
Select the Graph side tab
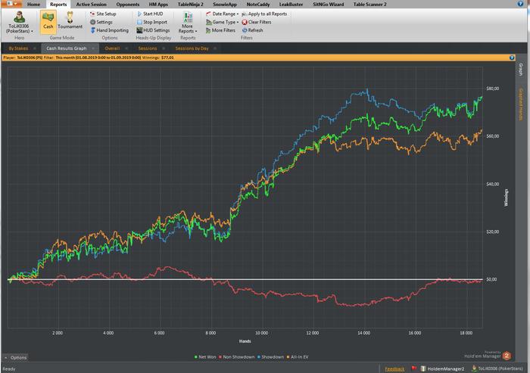coord(521,70)
